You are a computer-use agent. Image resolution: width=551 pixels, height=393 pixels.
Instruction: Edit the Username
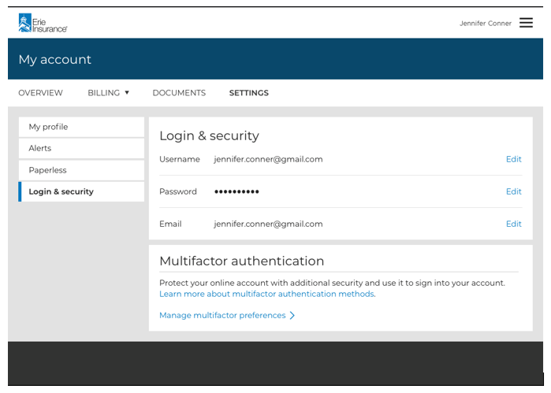point(513,159)
